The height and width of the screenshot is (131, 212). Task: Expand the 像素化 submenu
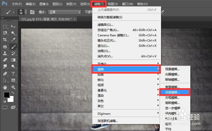click(127, 90)
